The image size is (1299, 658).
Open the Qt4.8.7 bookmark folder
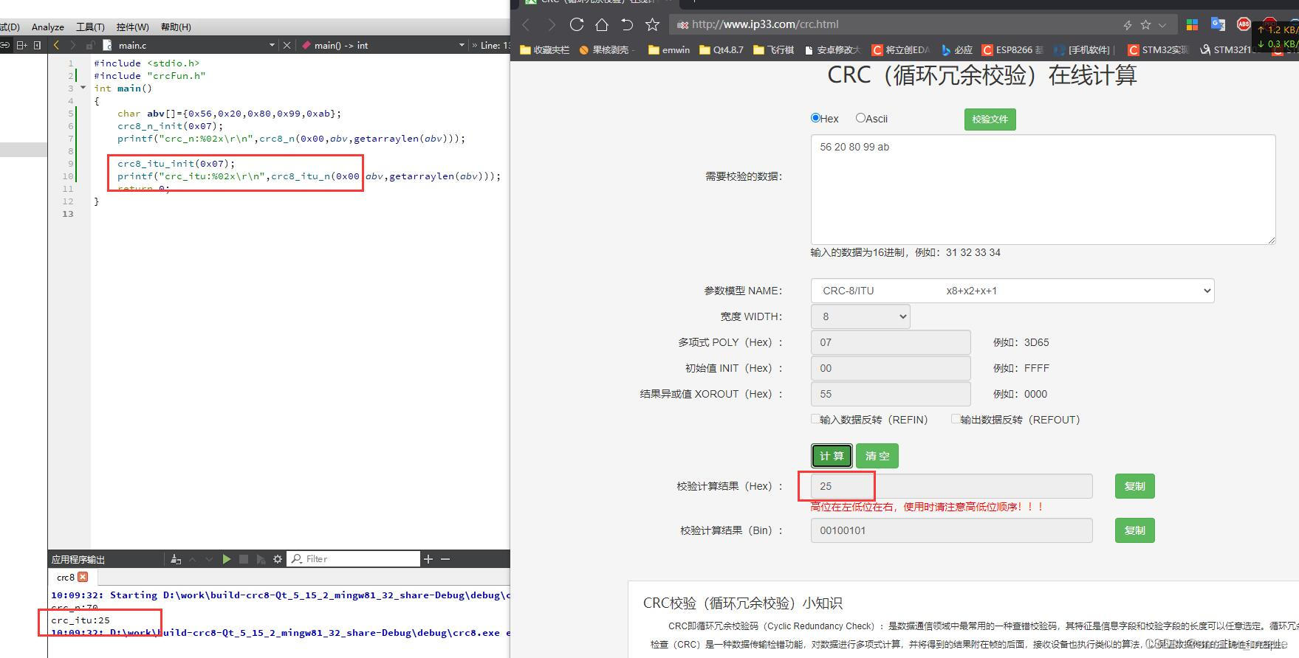722,50
